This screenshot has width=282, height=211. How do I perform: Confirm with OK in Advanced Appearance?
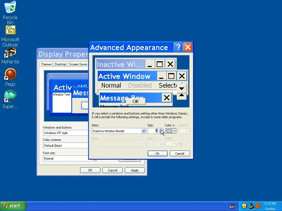coord(158,154)
